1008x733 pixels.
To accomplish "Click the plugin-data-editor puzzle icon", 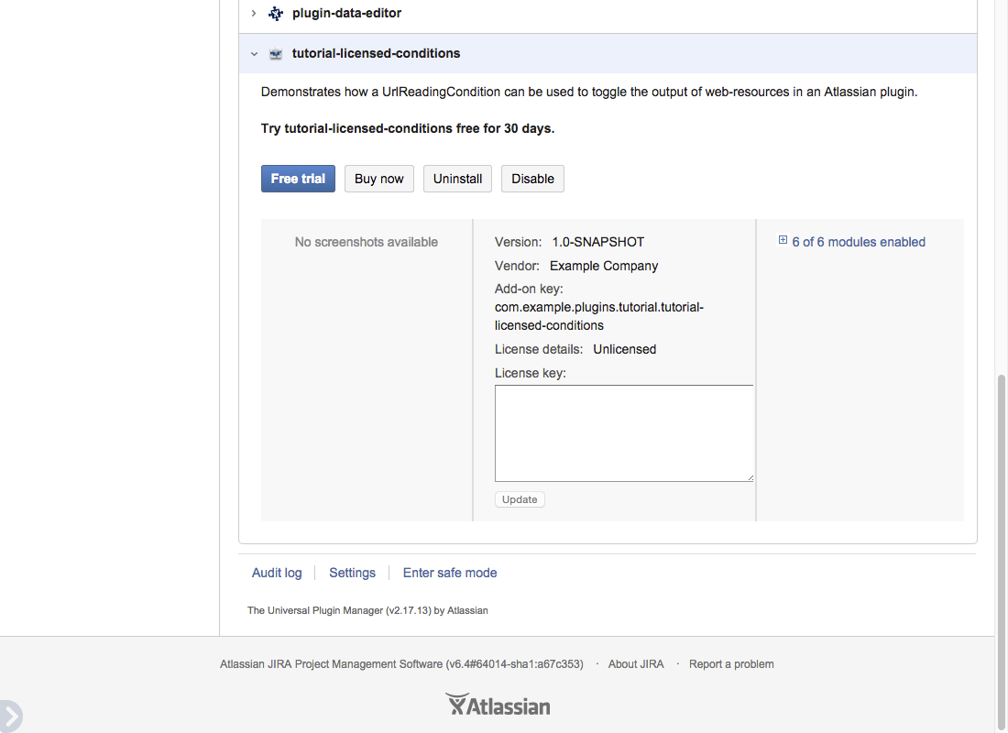I will click(x=276, y=14).
